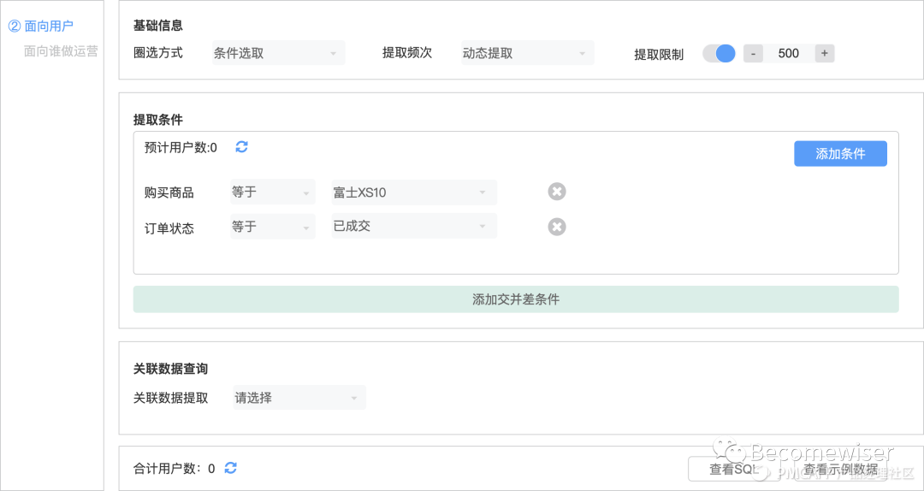Click the 查看SQL button
The width and height of the screenshot is (924, 491).
[x=732, y=470]
